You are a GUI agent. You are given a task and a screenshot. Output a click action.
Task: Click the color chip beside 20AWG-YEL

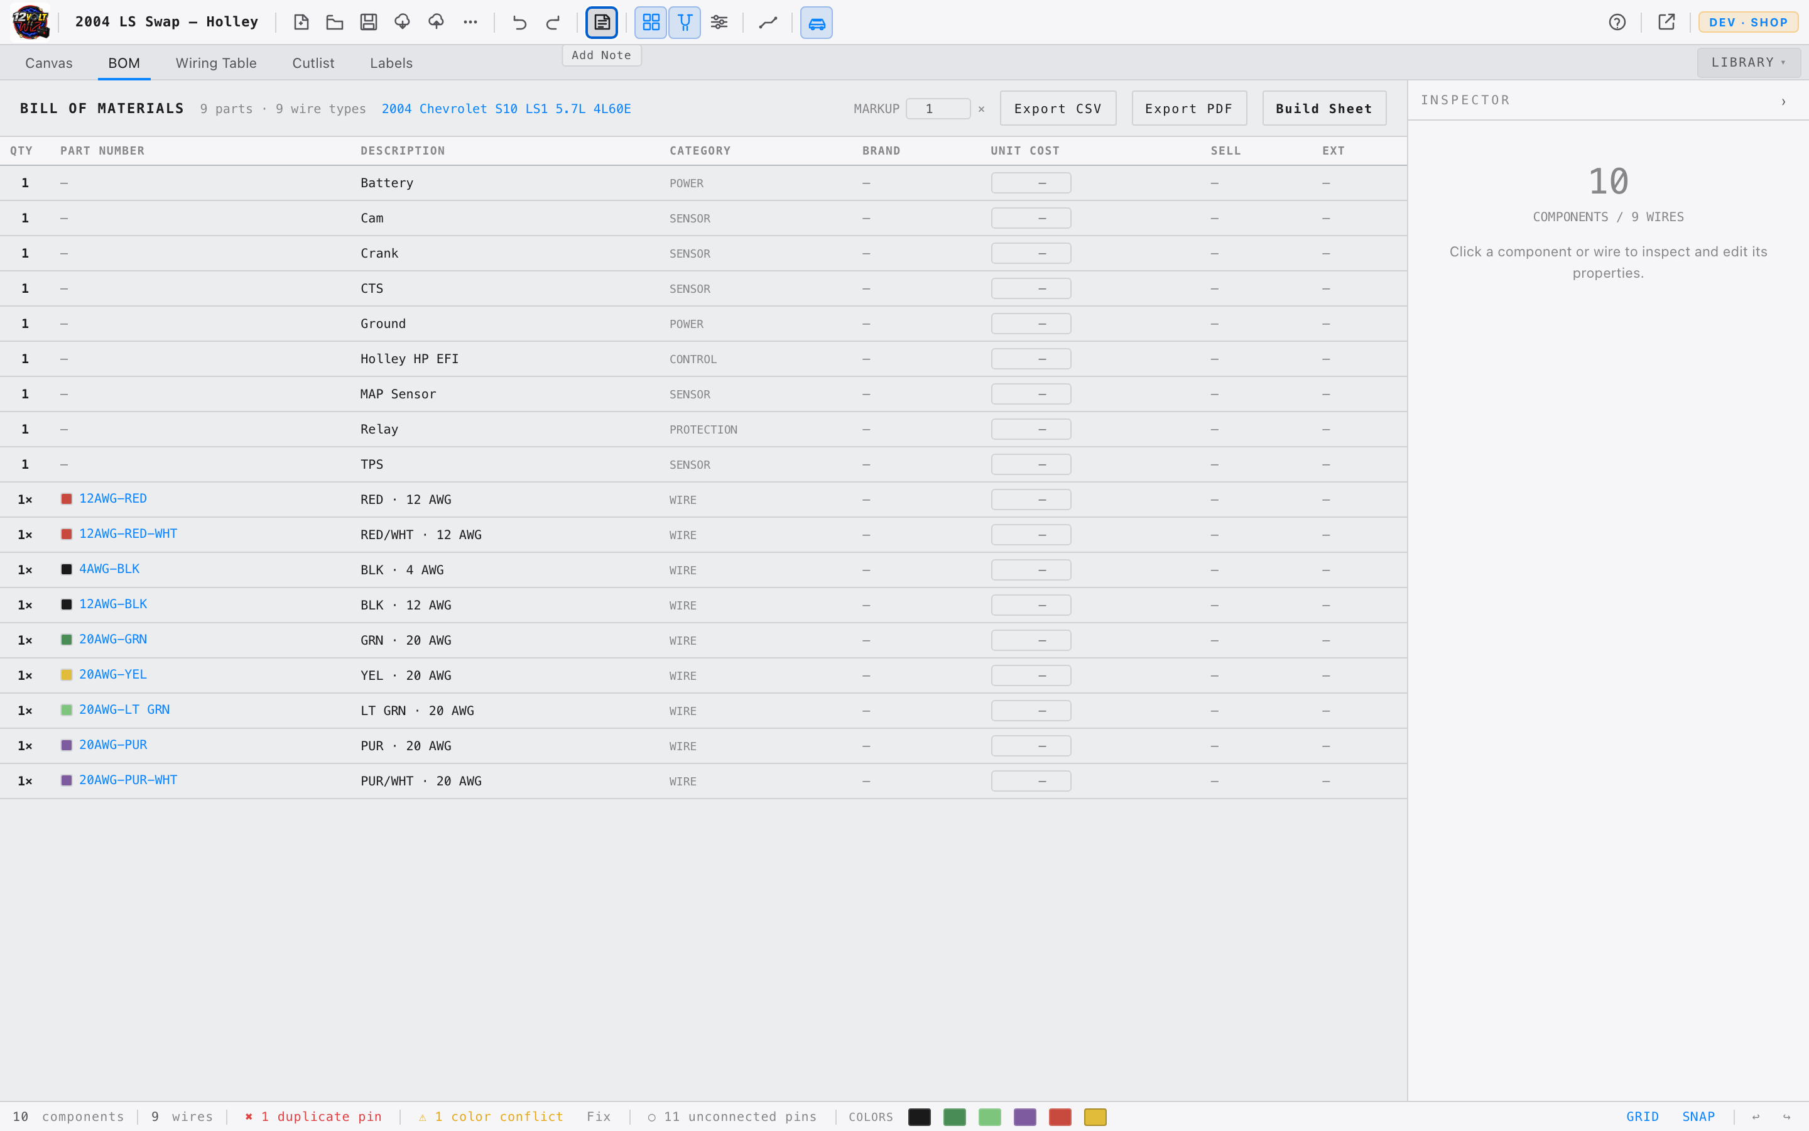click(x=67, y=675)
